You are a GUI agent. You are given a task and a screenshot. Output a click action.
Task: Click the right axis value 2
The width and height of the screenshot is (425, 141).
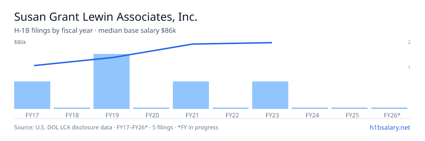[x=409, y=42]
